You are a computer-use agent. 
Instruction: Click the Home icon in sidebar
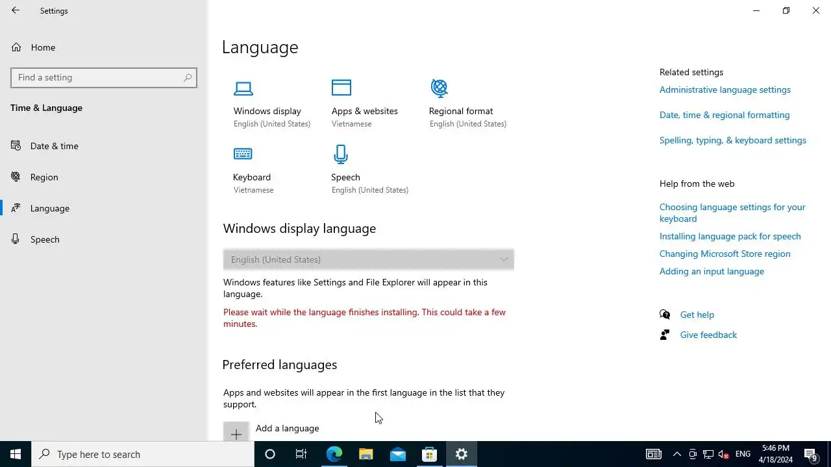tap(16, 47)
